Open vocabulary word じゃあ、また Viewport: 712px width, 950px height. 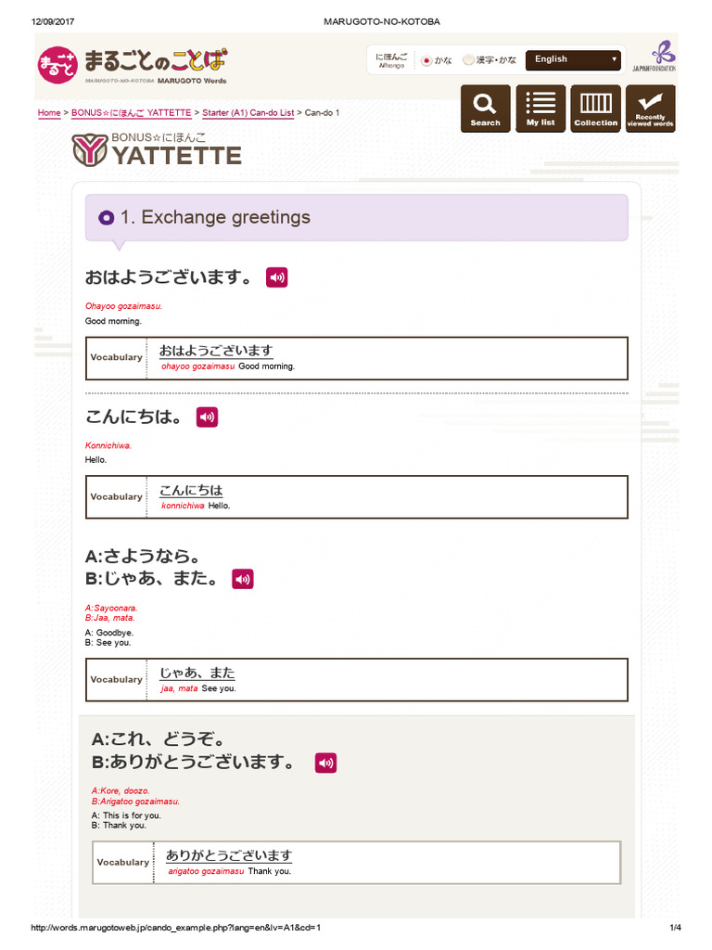(x=197, y=673)
